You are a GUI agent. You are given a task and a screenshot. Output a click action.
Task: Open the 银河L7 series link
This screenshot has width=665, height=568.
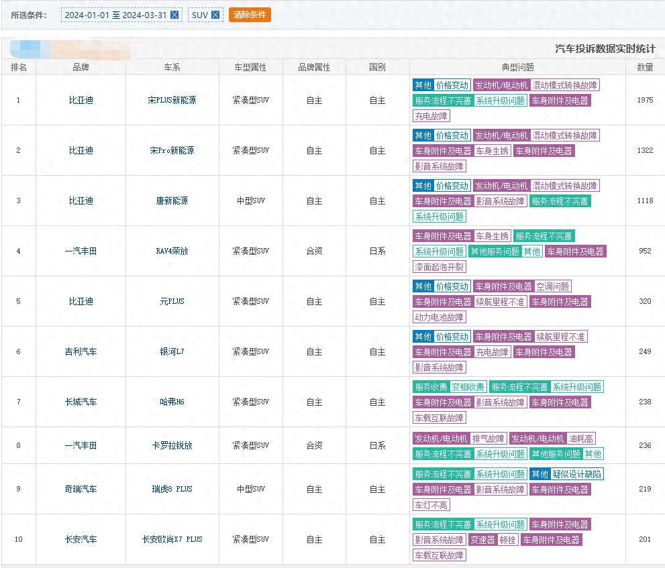[x=172, y=351]
